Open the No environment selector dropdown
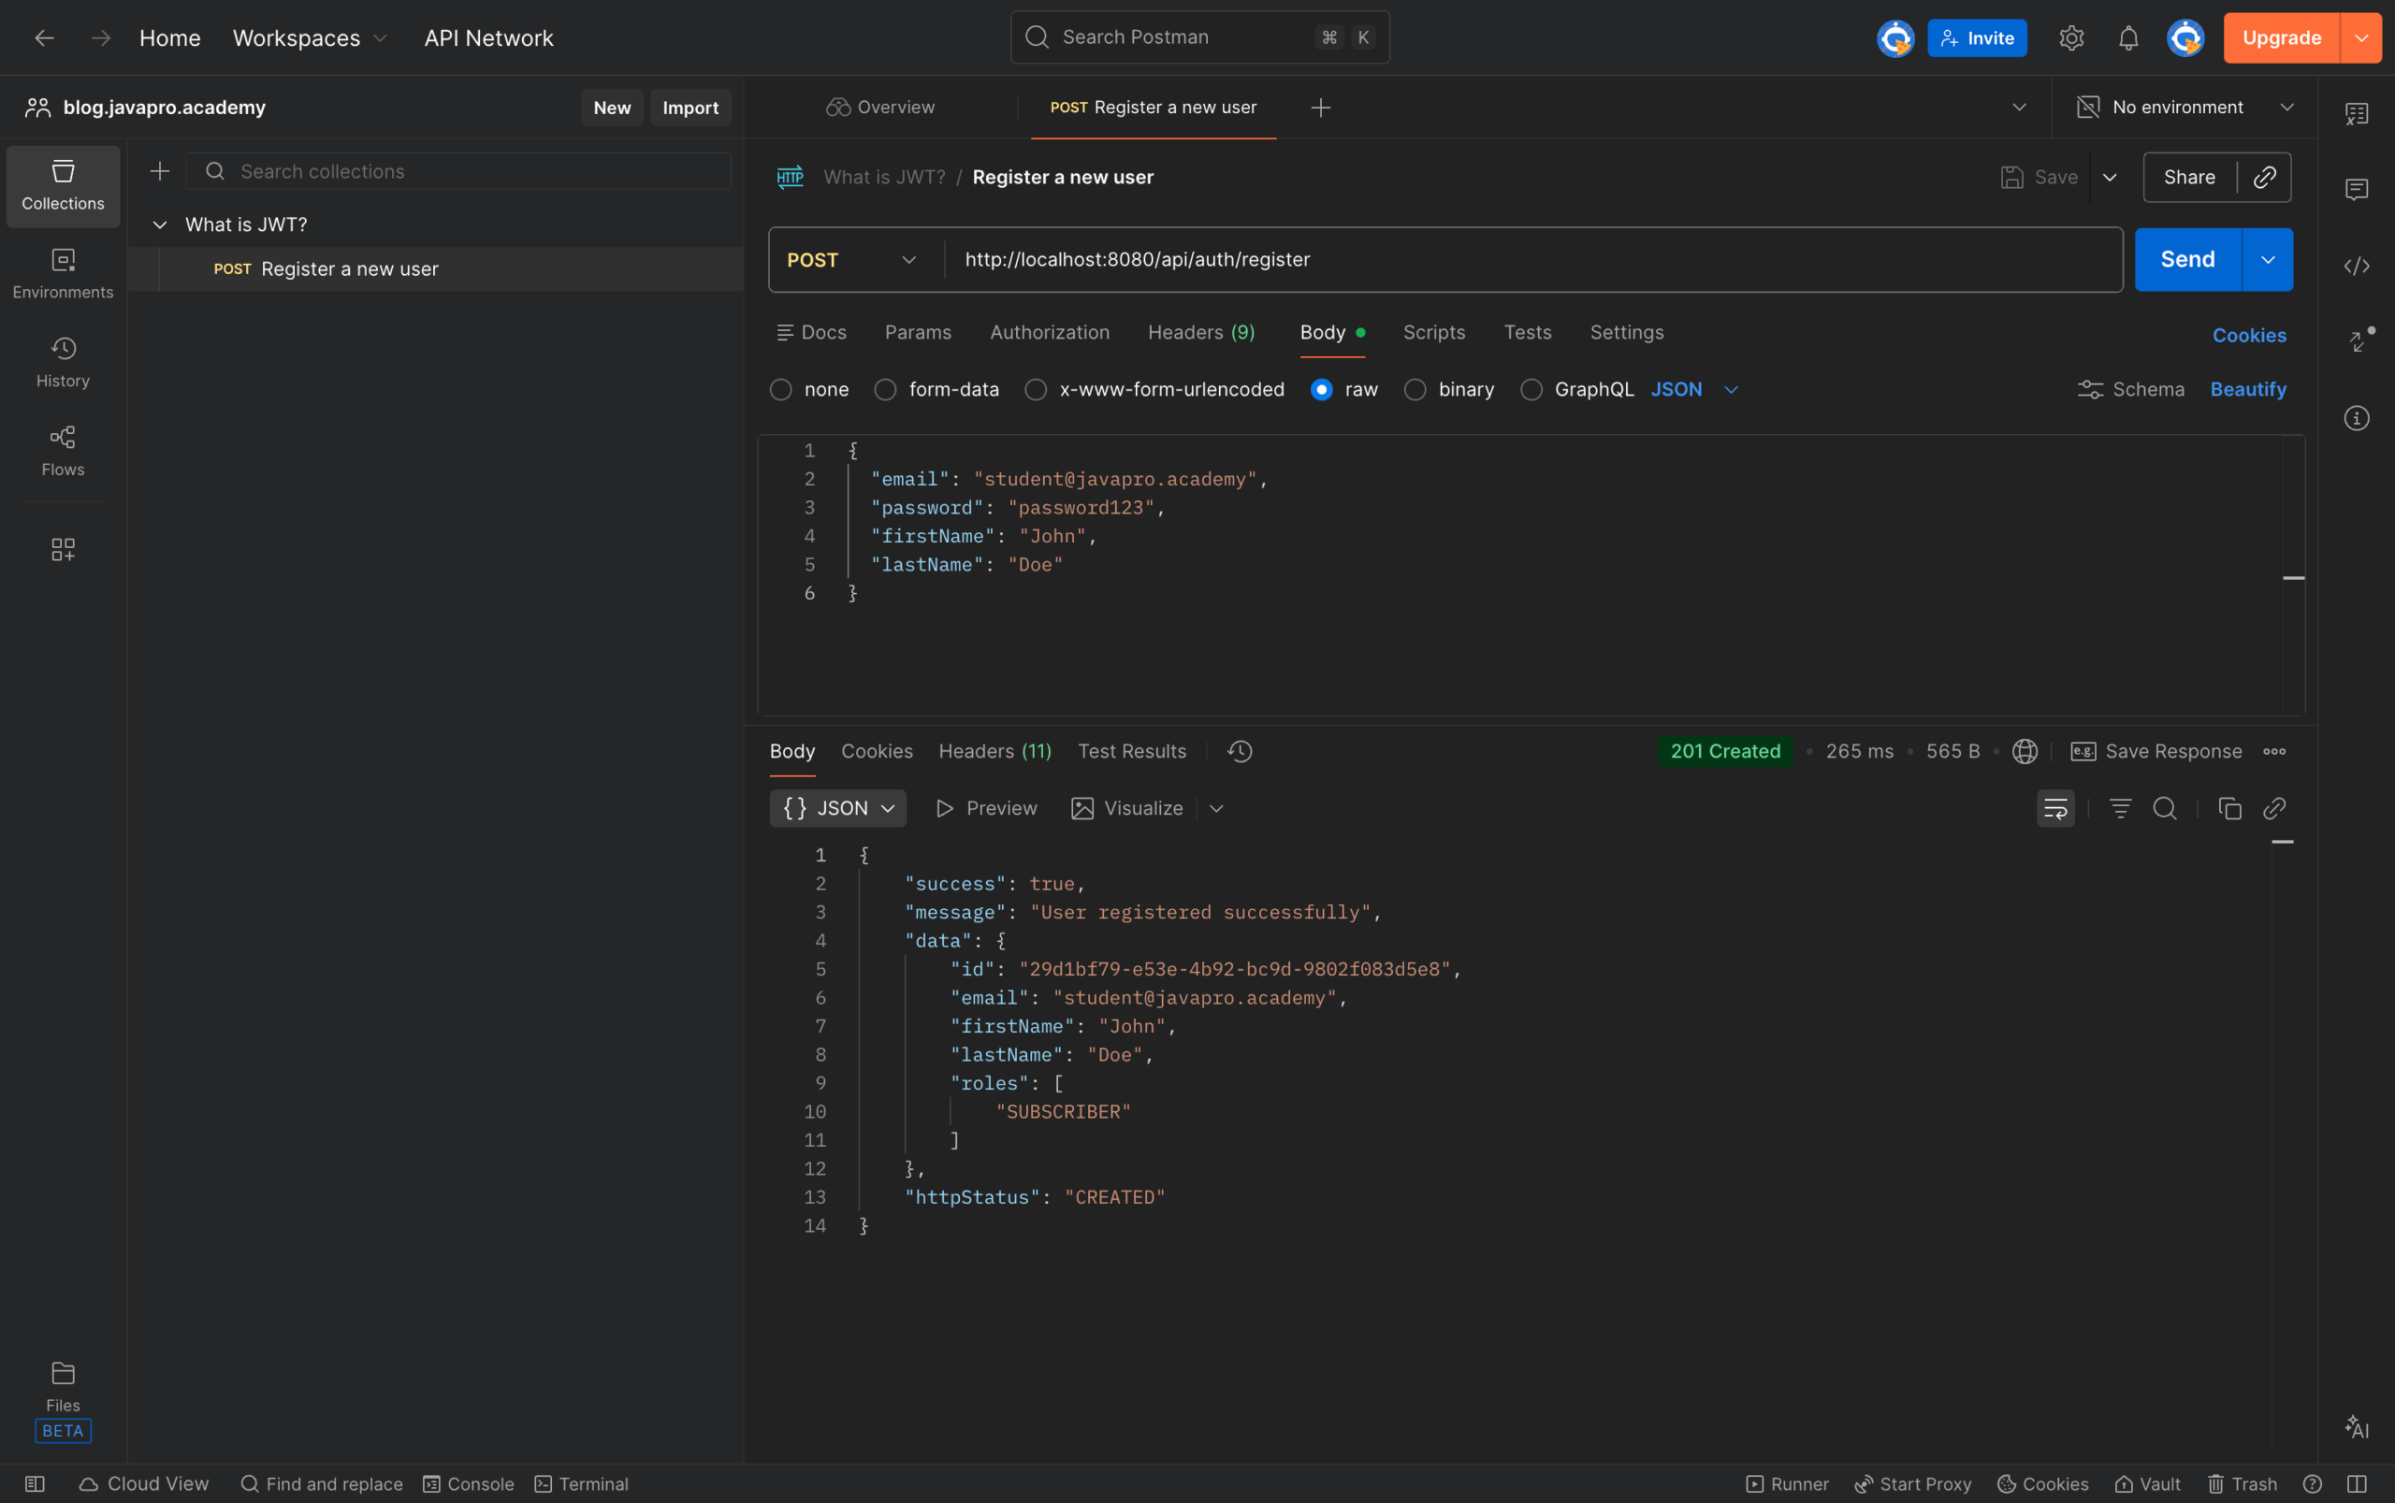Image resolution: width=2395 pixels, height=1503 pixels. pyautogui.click(x=2185, y=108)
